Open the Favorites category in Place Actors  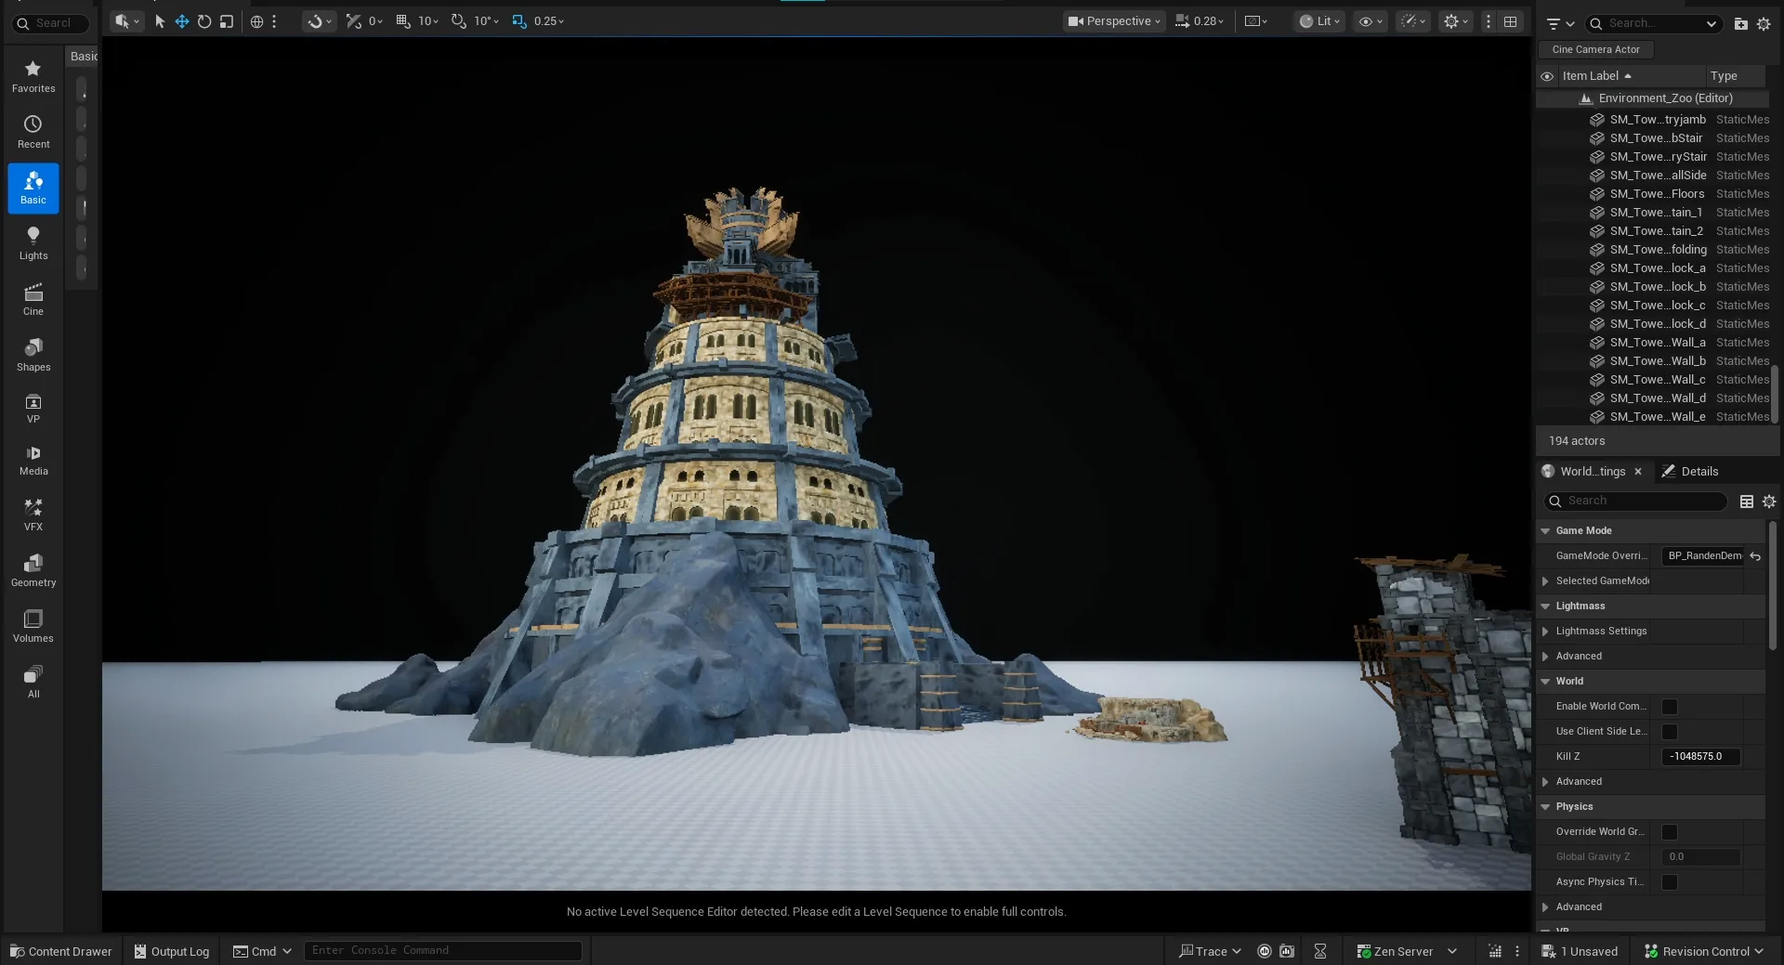[33, 77]
